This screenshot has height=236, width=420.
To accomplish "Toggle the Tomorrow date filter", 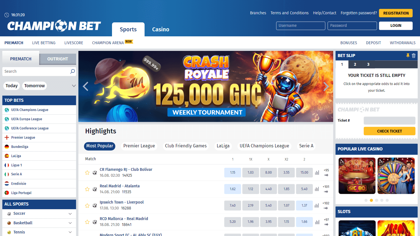I will tap(34, 86).
